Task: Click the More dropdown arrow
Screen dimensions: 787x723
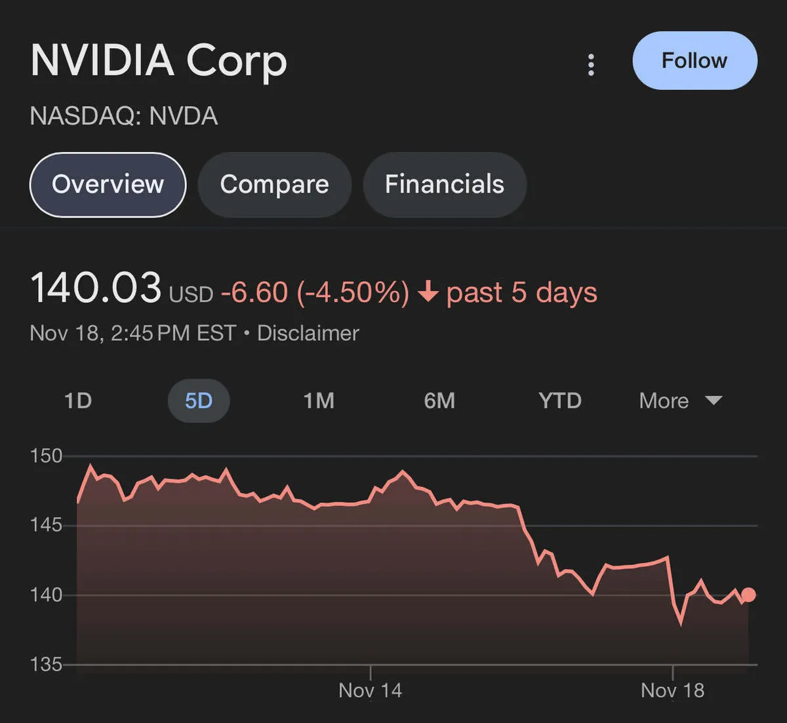Action: click(713, 401)
